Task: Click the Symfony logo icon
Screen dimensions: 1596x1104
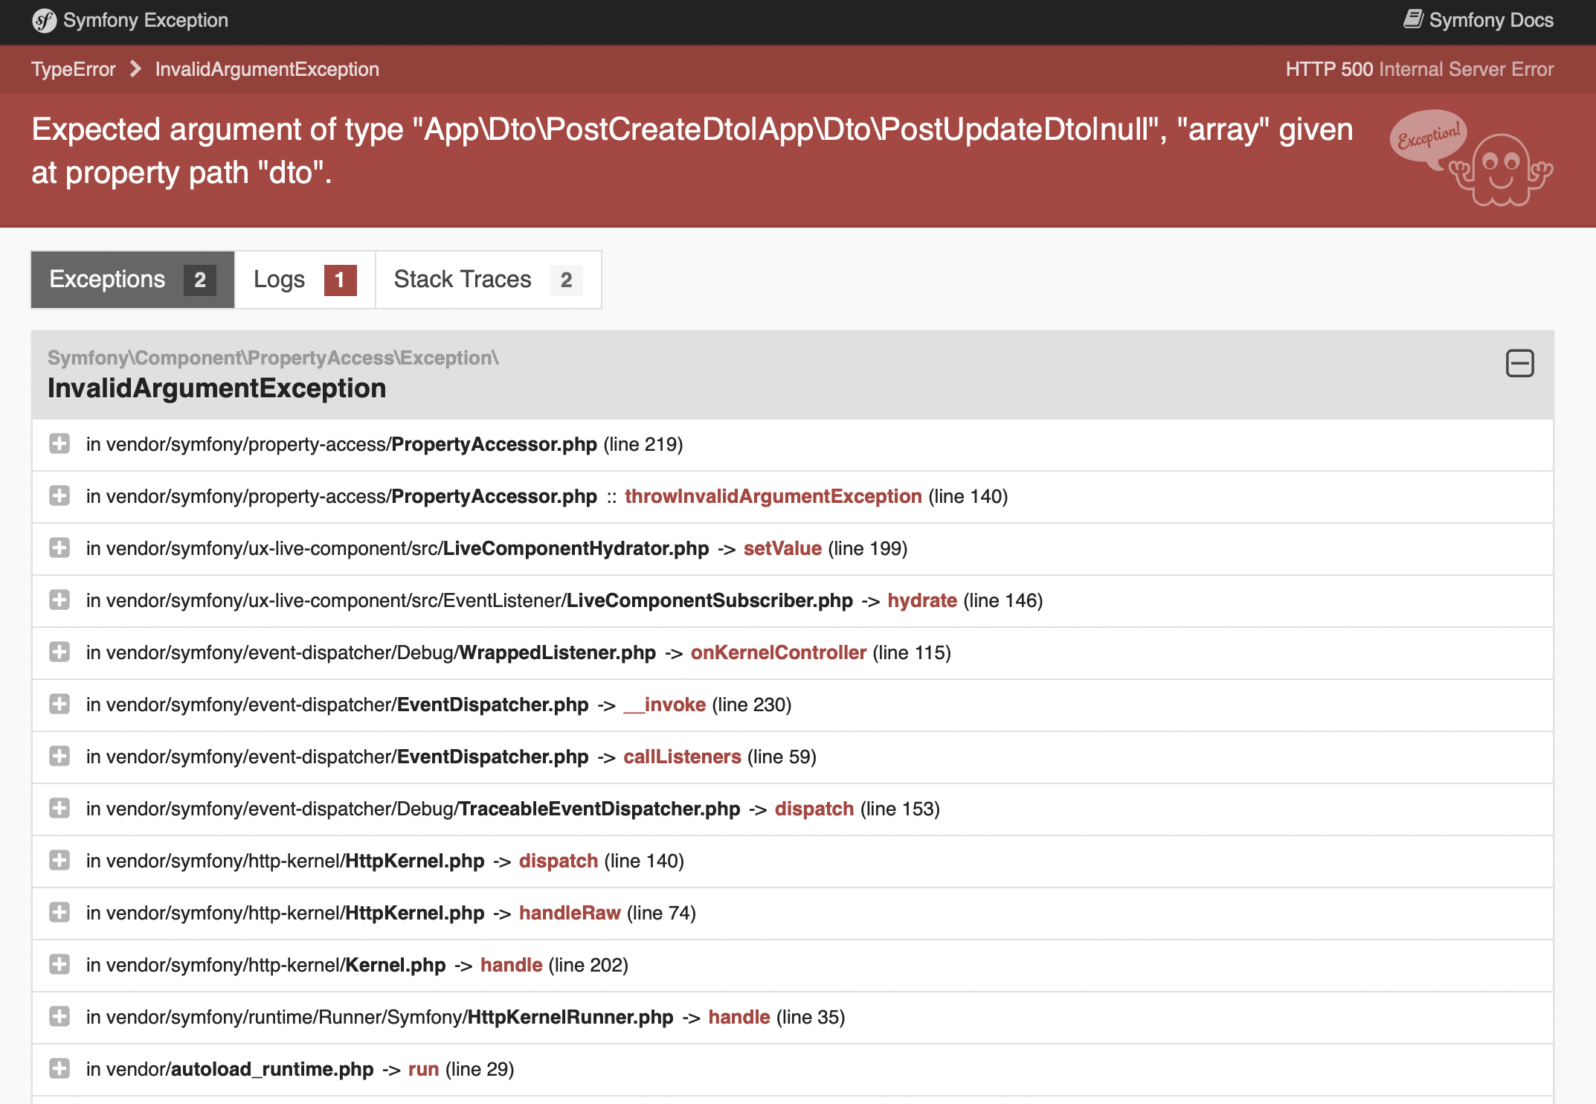Action: [x=44, y=21]
